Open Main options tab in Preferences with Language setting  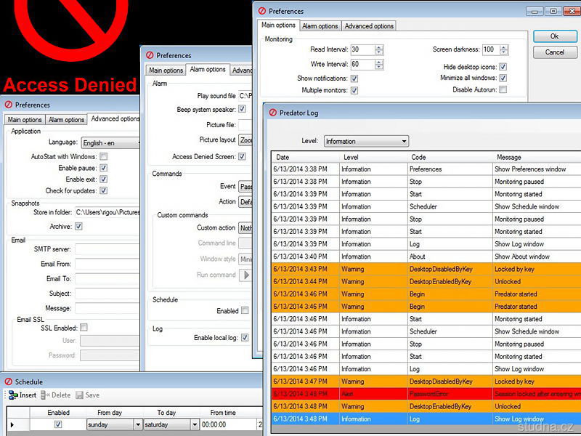25,120
